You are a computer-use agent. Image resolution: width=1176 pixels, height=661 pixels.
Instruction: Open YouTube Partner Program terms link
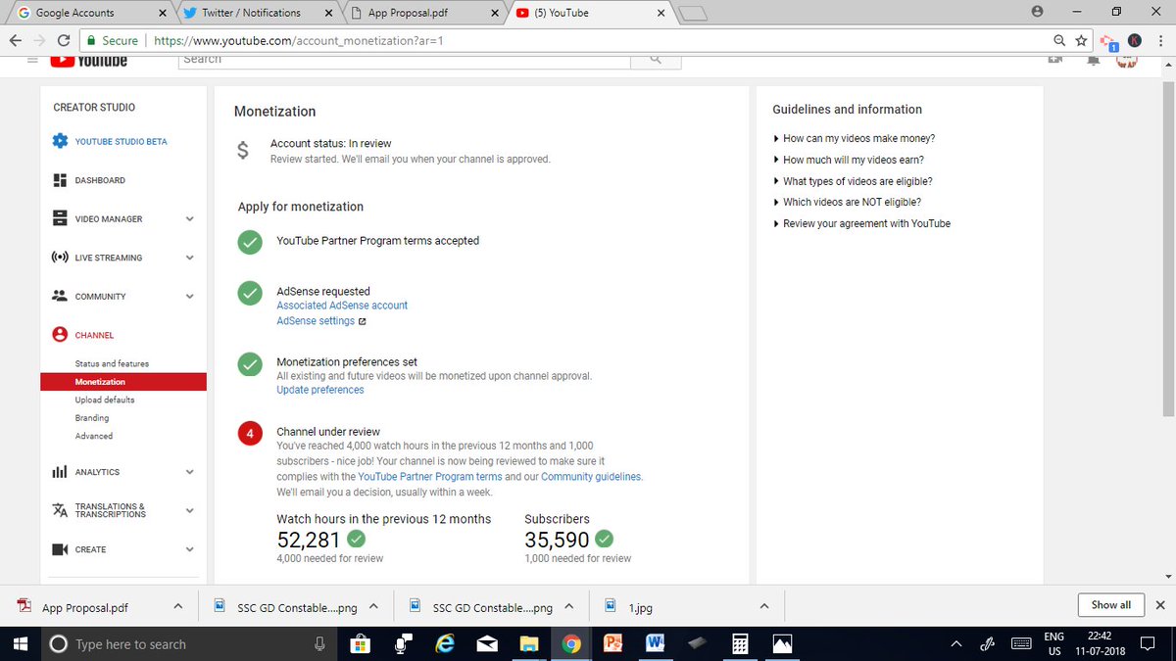430,477
